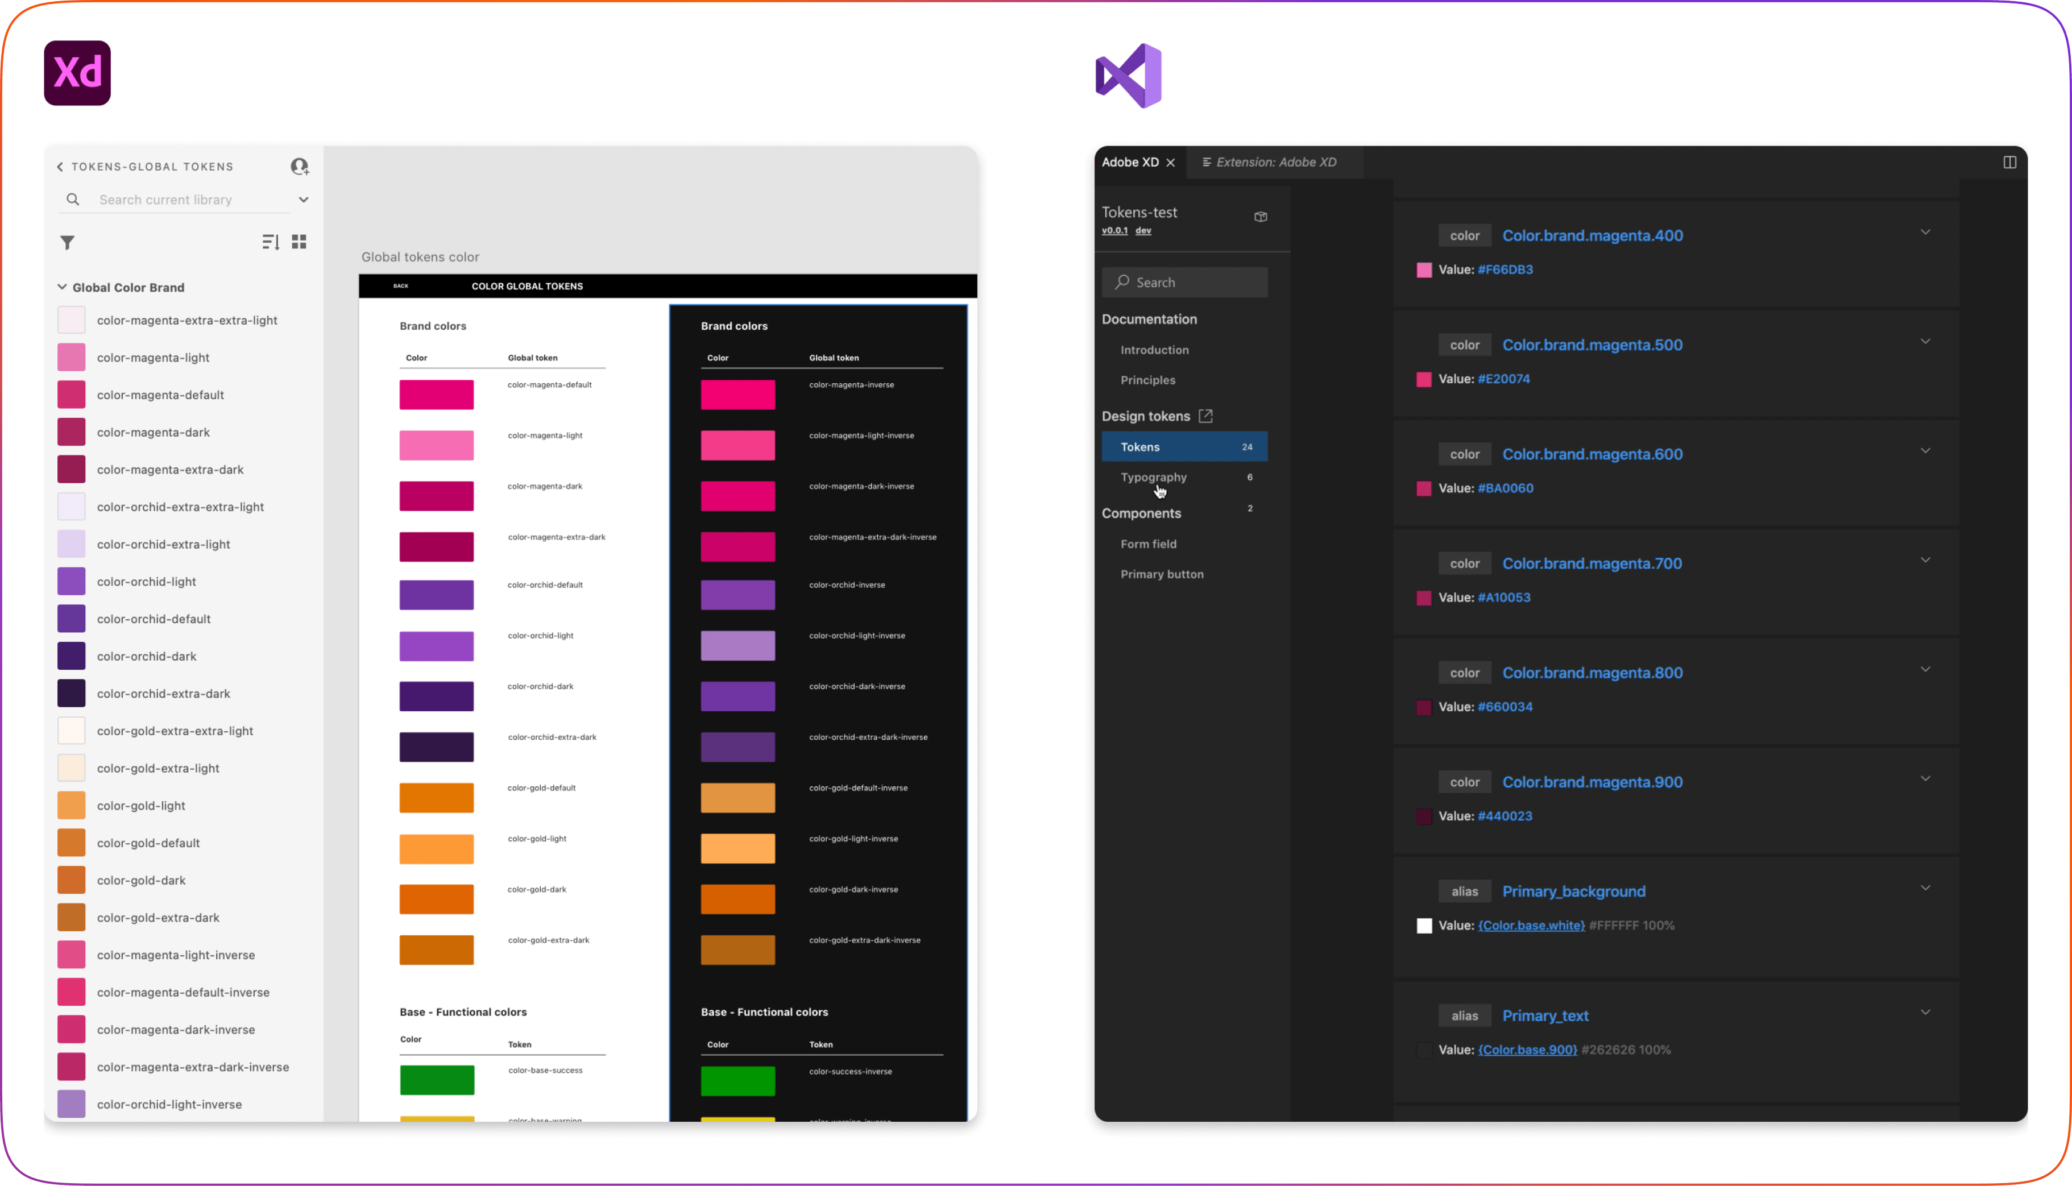
Task: Switch to grid view icon
Action: 300,242
